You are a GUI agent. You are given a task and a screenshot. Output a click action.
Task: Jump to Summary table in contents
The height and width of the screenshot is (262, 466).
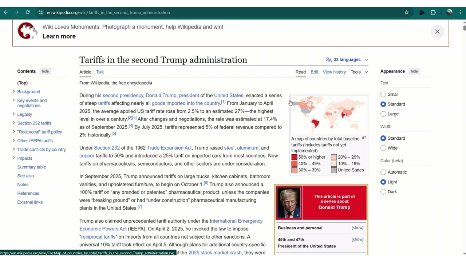(x=32, y=167)
